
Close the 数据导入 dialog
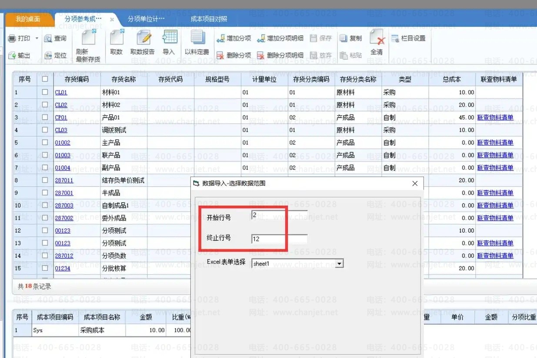click(x=414, y=184)
